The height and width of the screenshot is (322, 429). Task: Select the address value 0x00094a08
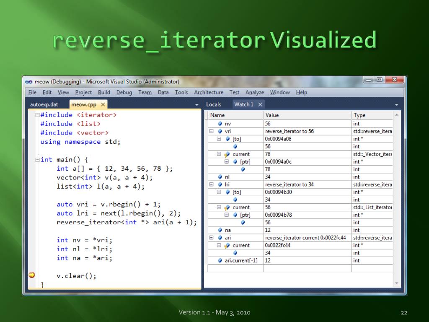click(x=278, y=139)
